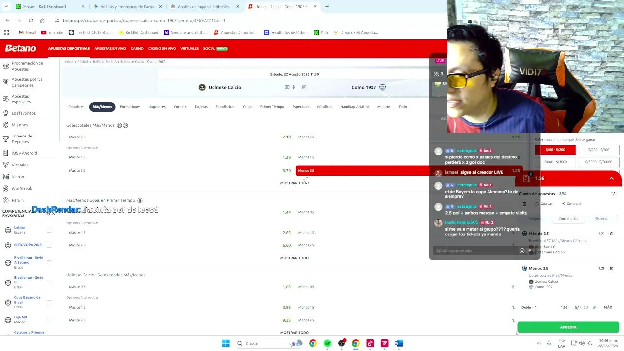This screenshot has width=624, height=351.
Task: Select the Combinadas bet slip tab
Action: (x=568, y=219)
